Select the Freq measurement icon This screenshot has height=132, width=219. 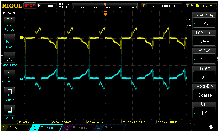pyautogui.click(x=9, y=40)
